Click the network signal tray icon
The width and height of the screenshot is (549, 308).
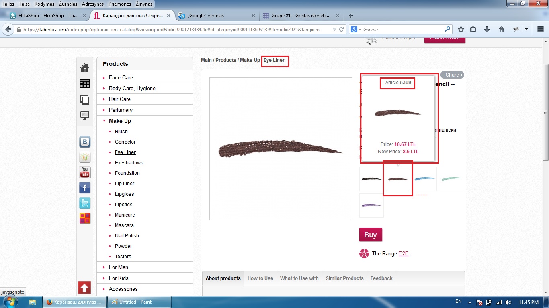[x=499, y=302]
